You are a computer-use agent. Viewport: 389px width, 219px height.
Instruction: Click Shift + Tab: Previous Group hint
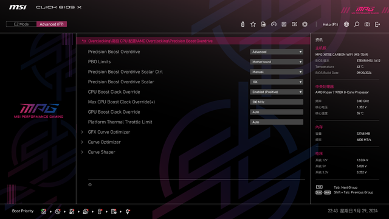point(353,192)
